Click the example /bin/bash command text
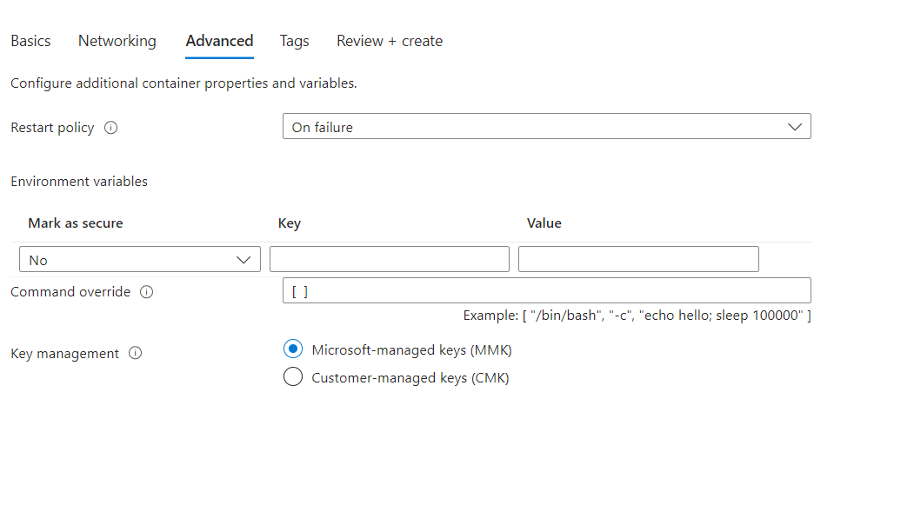Viewport: 914px width, 512px height. (x=637, y=316)
